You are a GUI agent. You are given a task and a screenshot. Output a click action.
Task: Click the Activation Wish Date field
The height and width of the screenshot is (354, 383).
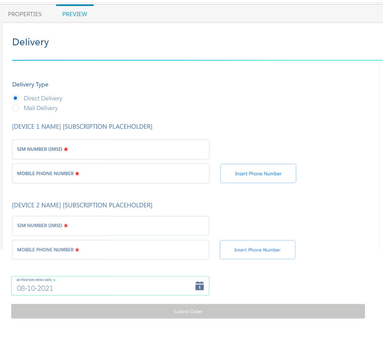tap(110, 286)
